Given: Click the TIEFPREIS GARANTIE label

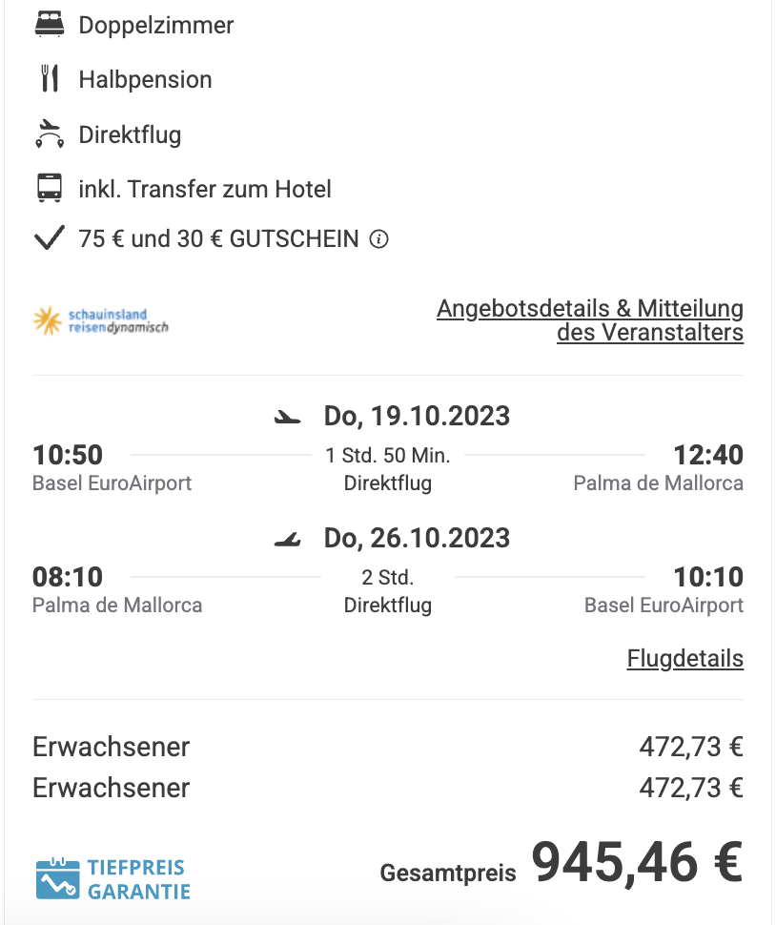Looking at the screenshot, I should pos(139,879).
